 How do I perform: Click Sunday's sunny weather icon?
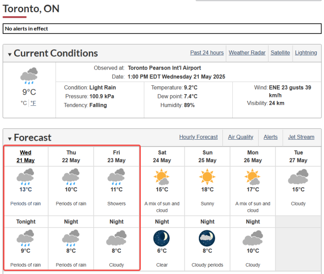tap(207, 176)
